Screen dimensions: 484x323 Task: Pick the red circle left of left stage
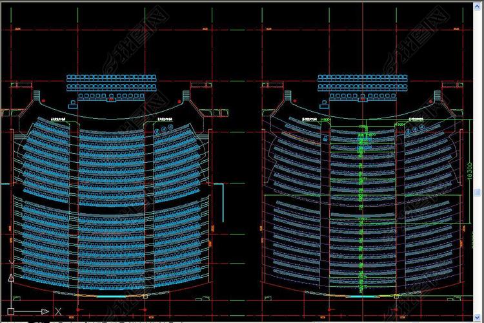click(x=53, y=101)
